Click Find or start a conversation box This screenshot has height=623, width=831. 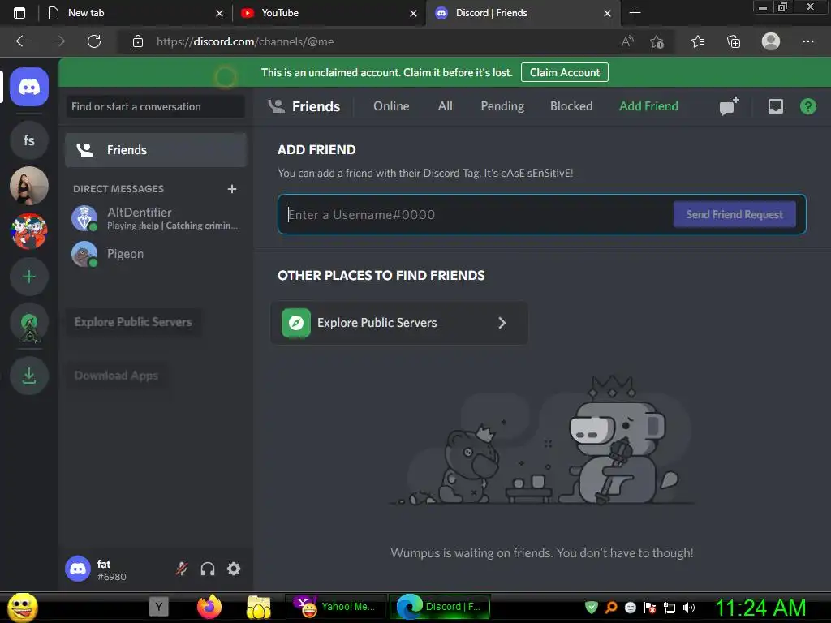(x=155, y=106)
